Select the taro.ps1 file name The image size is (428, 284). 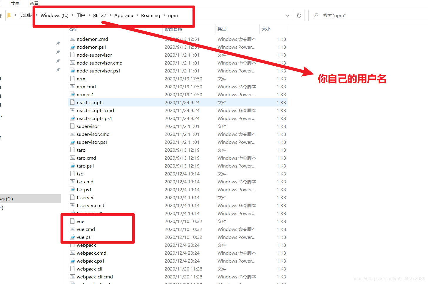tap(86, 166)
